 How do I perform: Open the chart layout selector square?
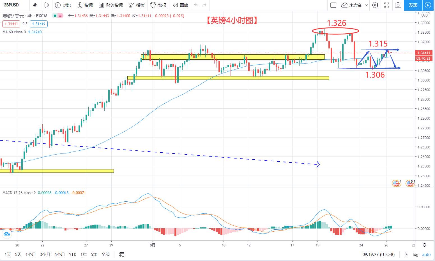pyautogui.click(x=333, y=5)
